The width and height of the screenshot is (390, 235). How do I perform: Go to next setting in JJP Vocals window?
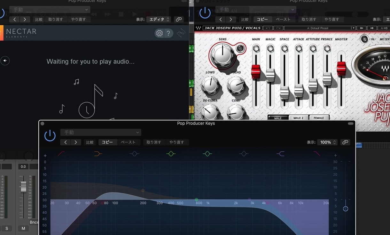(230, 19)
